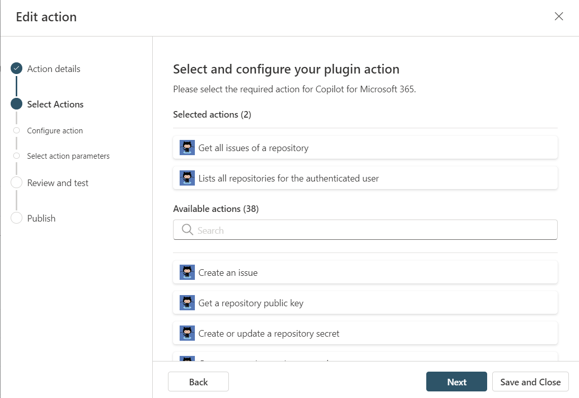Click GitHub icon beside Create or update secret

tap(187, 333)
